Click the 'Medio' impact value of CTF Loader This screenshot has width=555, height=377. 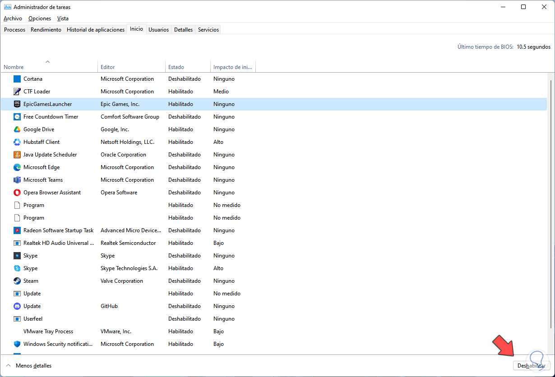click(221, 92)
